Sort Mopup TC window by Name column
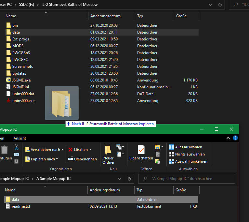This screenshot has height=222, width=249. (46, 190)
